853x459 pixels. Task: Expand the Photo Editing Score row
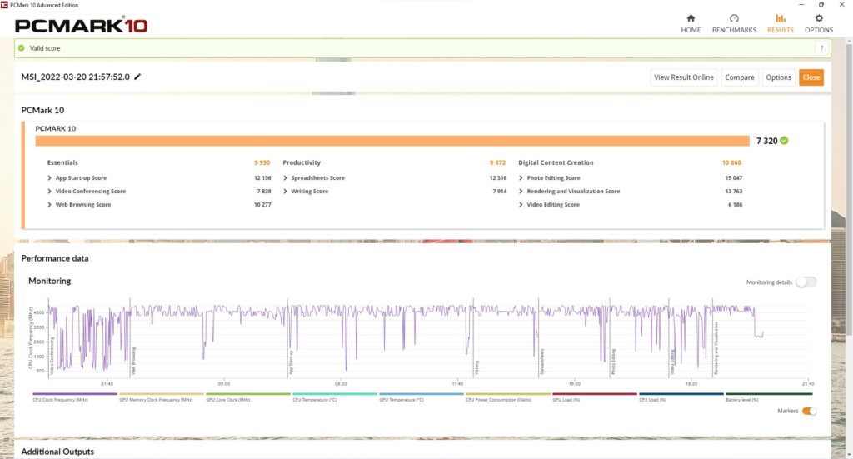[x=521, y=178]
